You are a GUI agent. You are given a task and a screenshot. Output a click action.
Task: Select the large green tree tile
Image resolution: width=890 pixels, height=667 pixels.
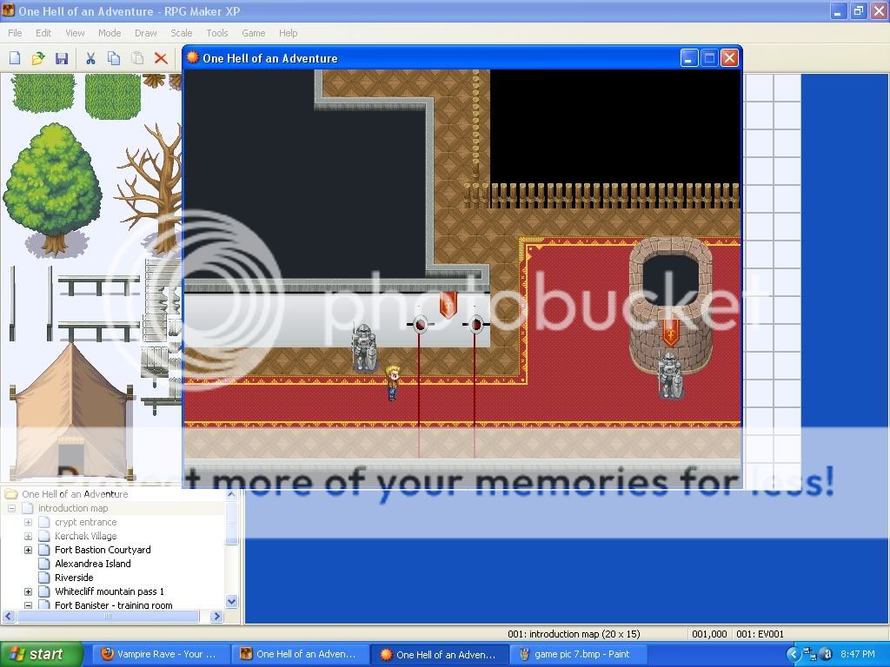pyautogui.click(x=52, y=188)
